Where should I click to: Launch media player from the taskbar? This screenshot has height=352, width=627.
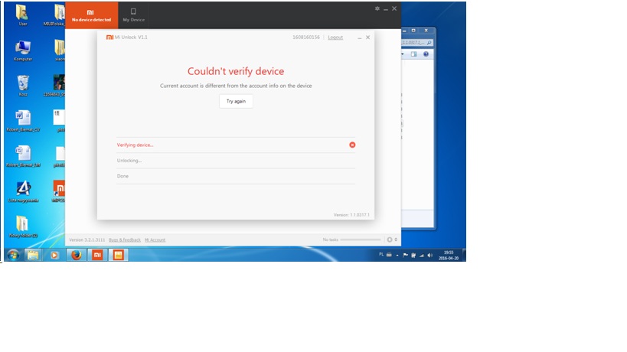54,255
